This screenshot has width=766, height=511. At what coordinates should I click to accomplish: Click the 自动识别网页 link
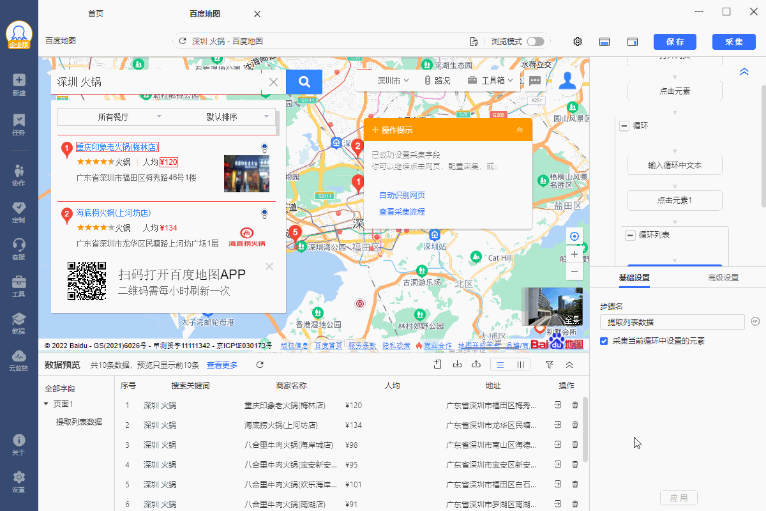point(402,195)
